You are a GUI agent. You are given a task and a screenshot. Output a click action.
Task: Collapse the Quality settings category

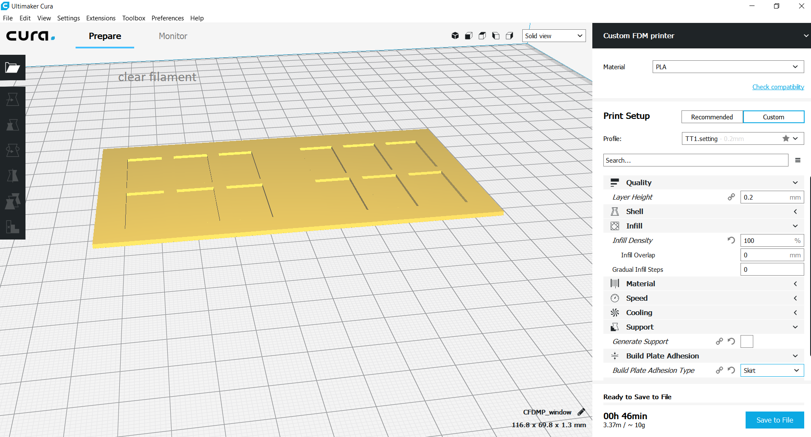click(x=704, y=183)
